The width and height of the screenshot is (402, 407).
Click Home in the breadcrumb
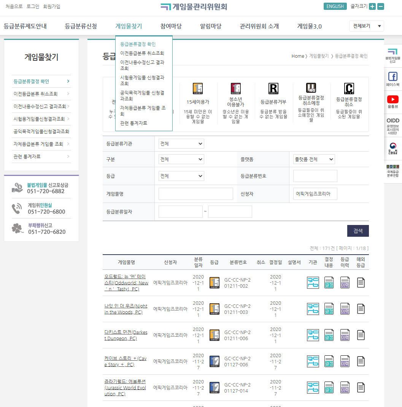[x=298, y=56]
